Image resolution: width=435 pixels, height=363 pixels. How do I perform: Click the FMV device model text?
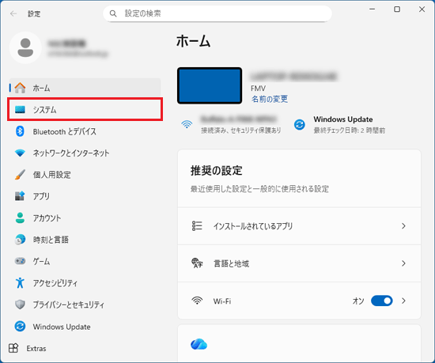pos(258,89)
